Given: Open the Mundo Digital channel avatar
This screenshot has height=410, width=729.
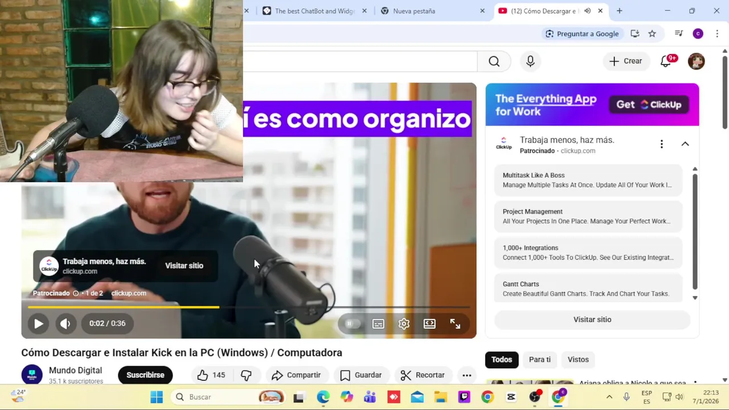Looking at the screenshot, I should click(32, 375).
